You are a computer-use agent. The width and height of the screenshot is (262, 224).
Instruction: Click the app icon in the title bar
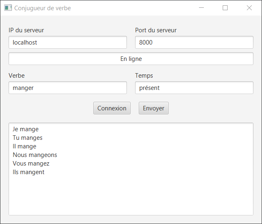[x=8, y=8]
